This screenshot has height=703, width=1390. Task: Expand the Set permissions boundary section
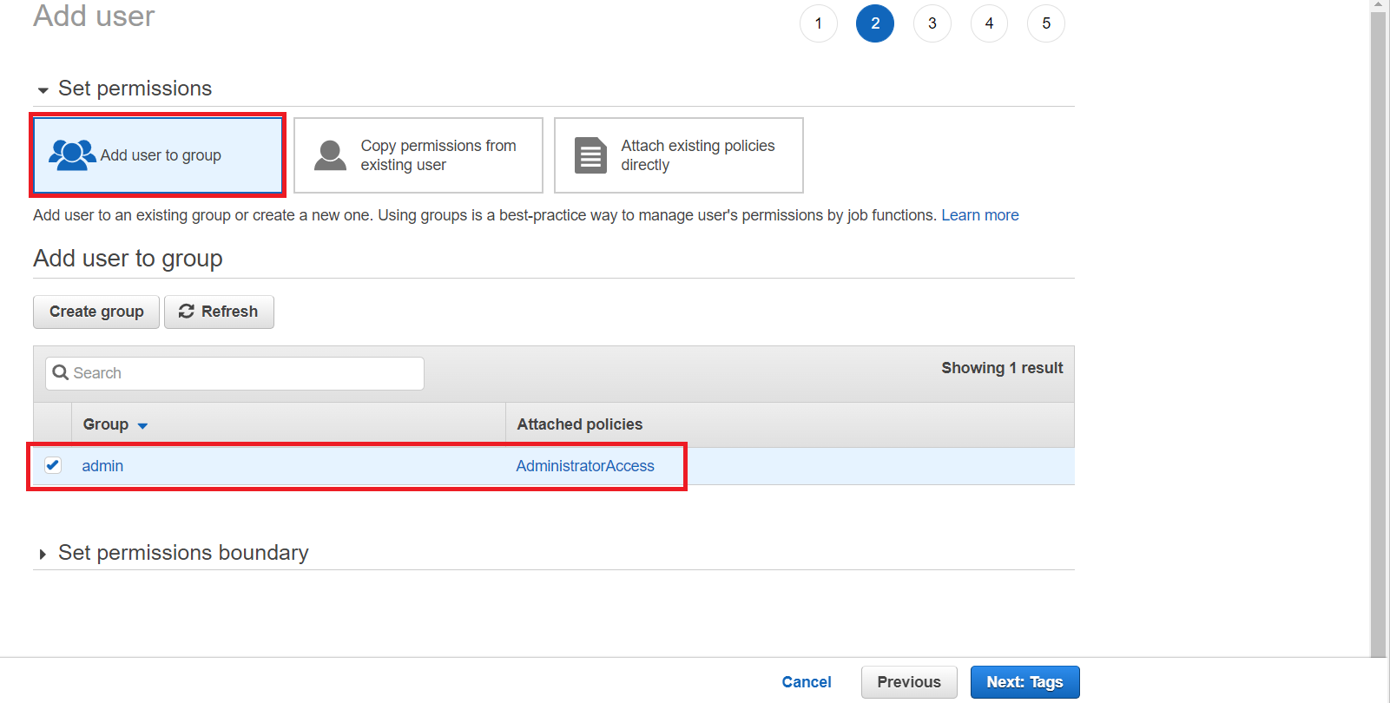point(43,554)
